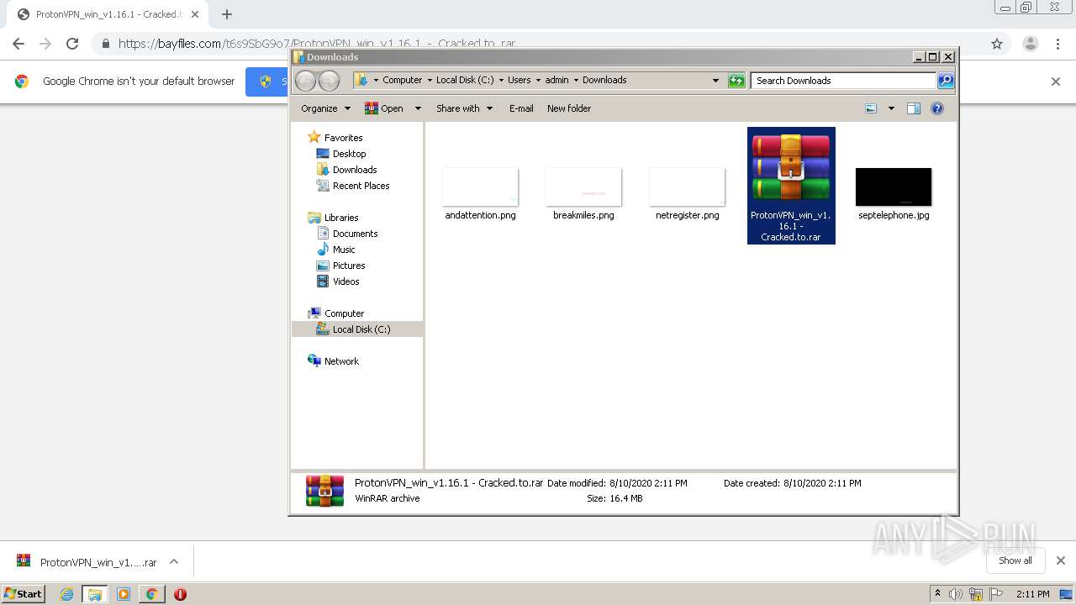
Task: Click Chrome's forward button
Action: tap(45, 44)
